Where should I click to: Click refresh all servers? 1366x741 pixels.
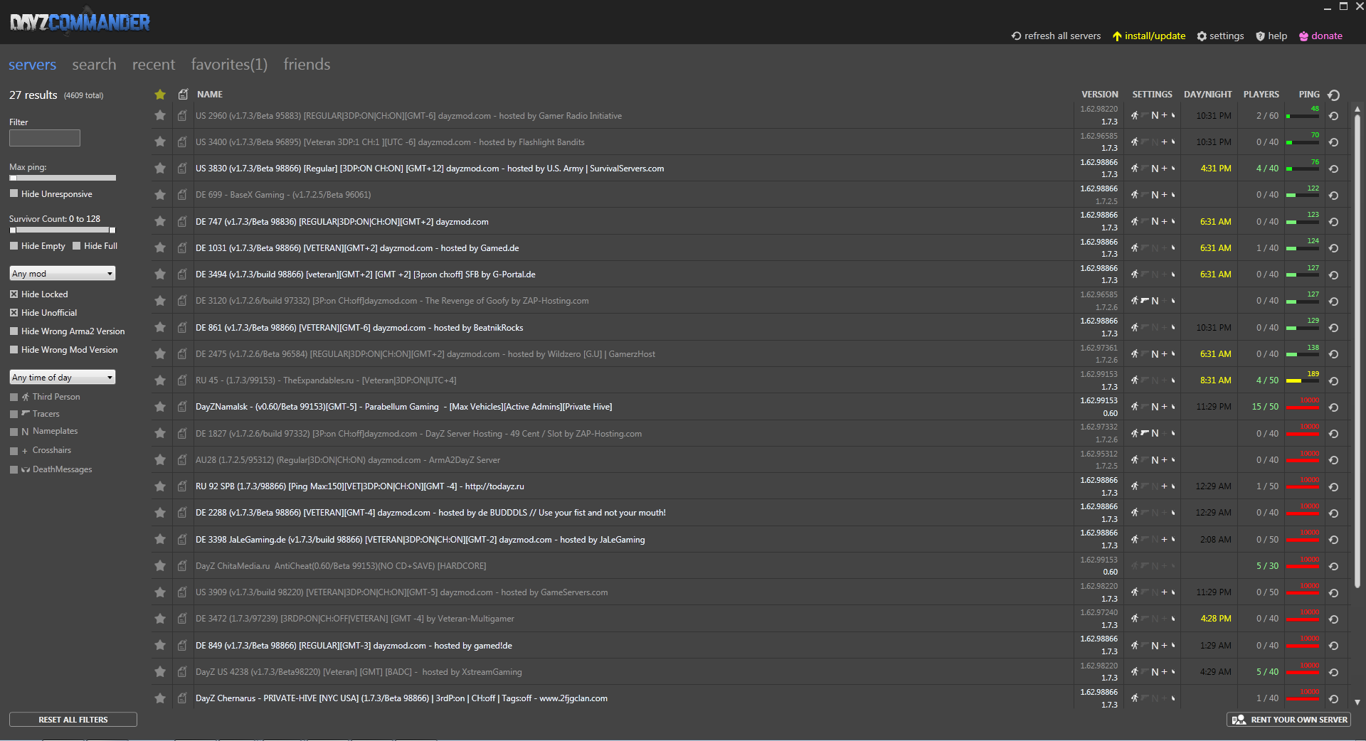pyautogui.click(x=1056, y=36)
